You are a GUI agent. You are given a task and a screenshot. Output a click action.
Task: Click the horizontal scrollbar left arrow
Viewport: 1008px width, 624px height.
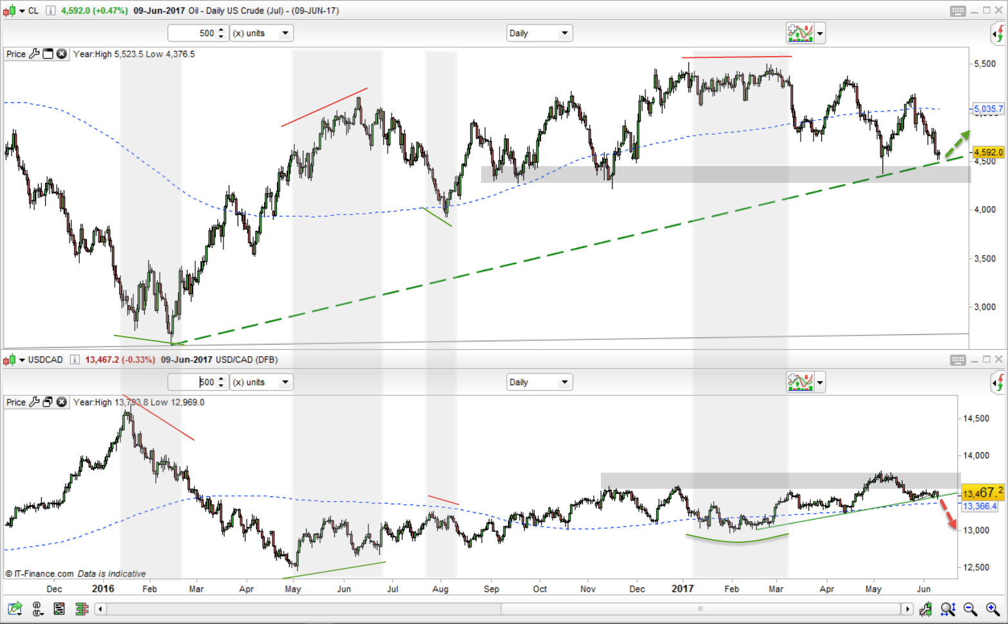tap(100, 609)
